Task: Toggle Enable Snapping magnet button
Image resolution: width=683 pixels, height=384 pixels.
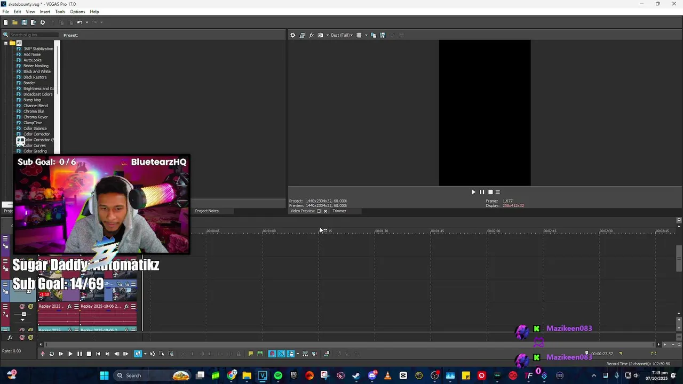Action: (272, 354)
